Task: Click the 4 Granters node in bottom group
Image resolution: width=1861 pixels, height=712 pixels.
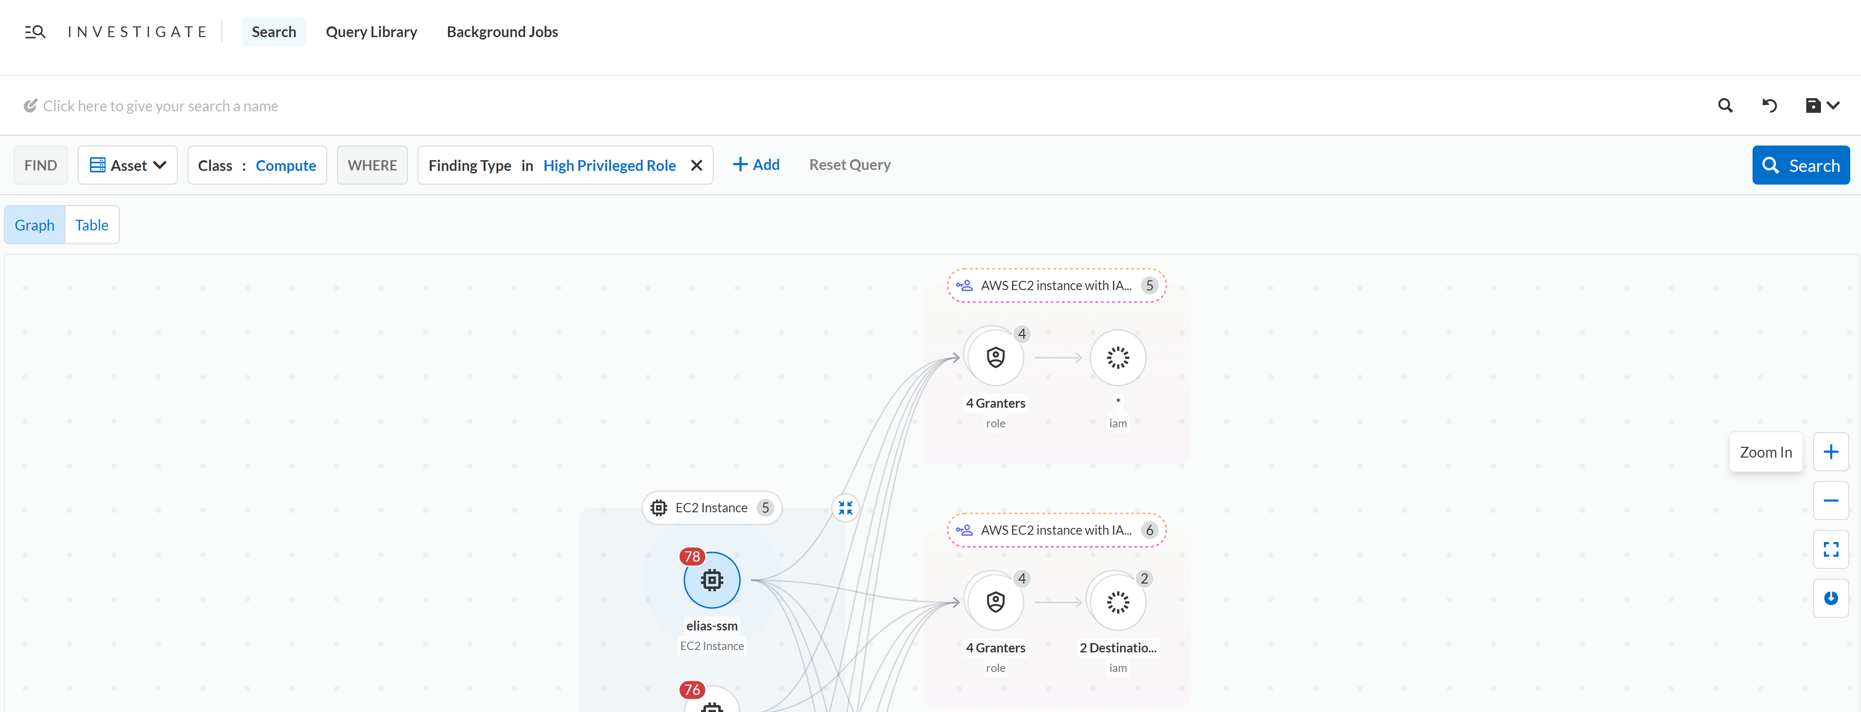Action: pos(995,602)
